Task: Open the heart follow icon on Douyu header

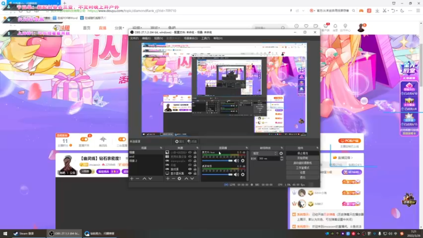Action: coord(306,26)
